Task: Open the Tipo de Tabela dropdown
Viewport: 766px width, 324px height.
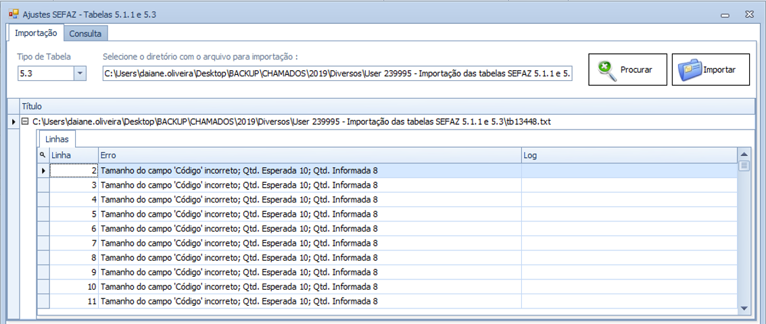Action: point(80,73)
